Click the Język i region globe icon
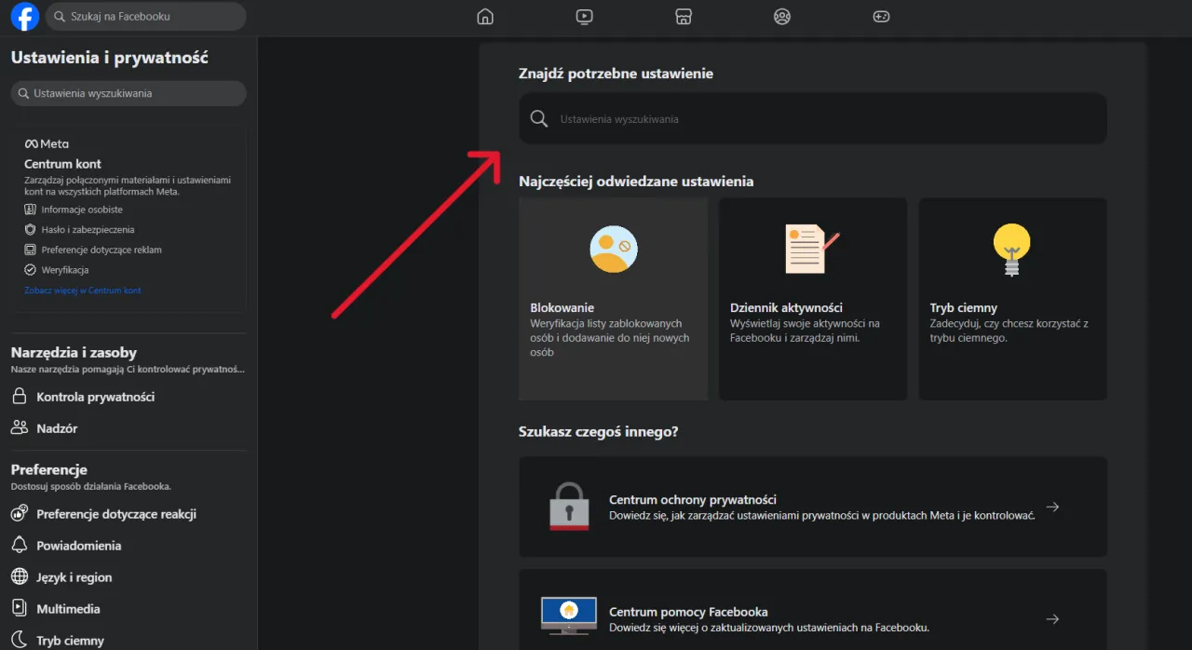 point(19,577)
